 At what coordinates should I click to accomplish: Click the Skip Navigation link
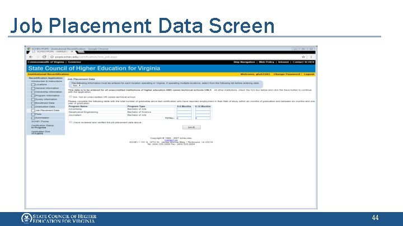click(x=244, y=62)
